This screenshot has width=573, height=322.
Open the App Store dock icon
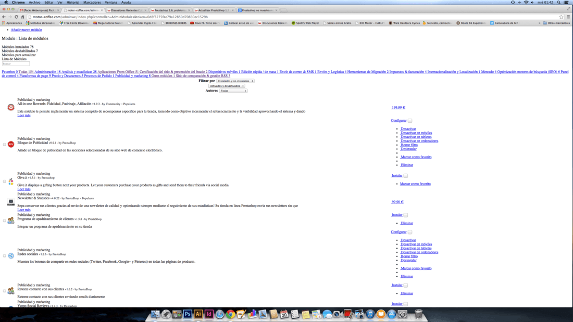click(x=391, y=314)
